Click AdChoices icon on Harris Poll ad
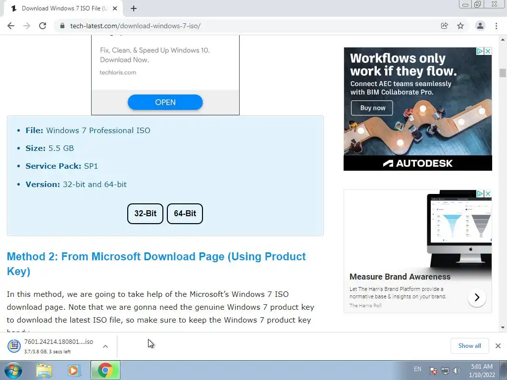The image size is (507, 380). (480, 193)
